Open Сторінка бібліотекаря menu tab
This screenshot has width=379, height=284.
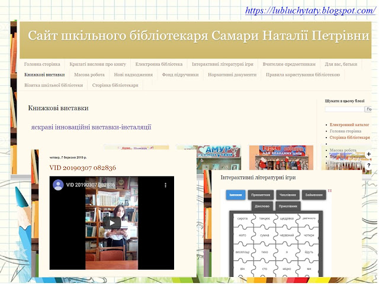point(115,85)
